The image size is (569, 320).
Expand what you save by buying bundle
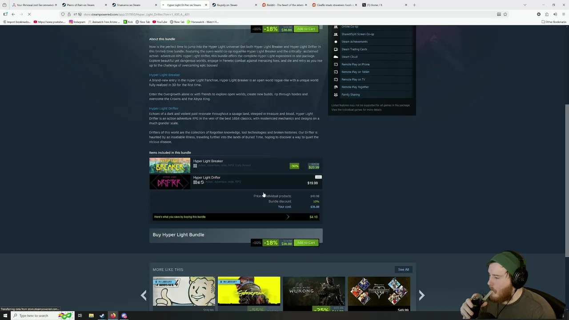(x=236, y=217)
